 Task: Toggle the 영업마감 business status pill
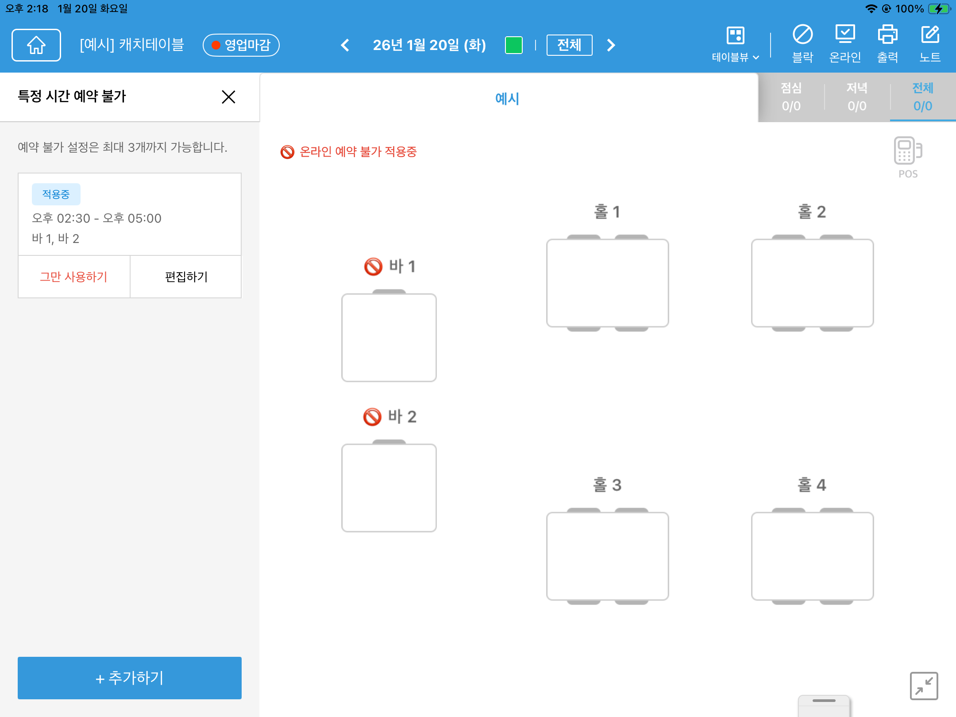click(241, 45)
